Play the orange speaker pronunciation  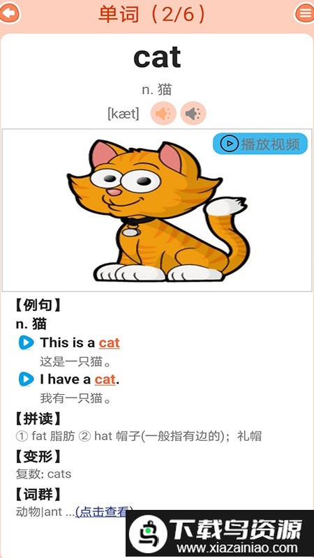163,114
